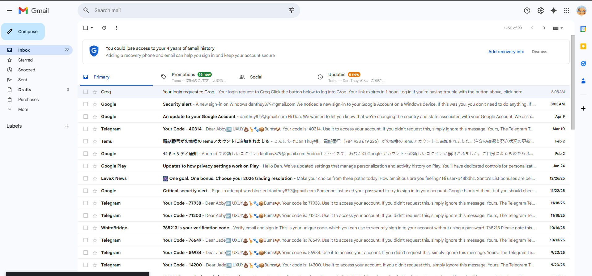
Task: Select the Google Play email checkbox
Action: tap(86, 166)
